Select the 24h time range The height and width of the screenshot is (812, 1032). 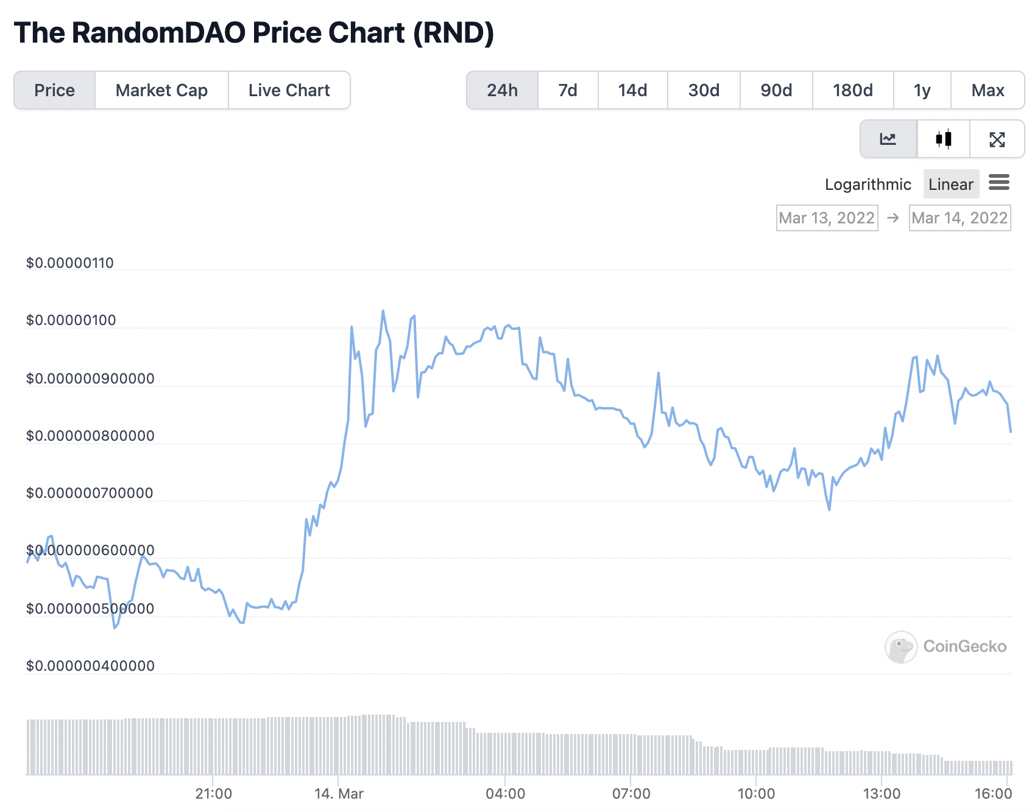[x=503, y=90]
